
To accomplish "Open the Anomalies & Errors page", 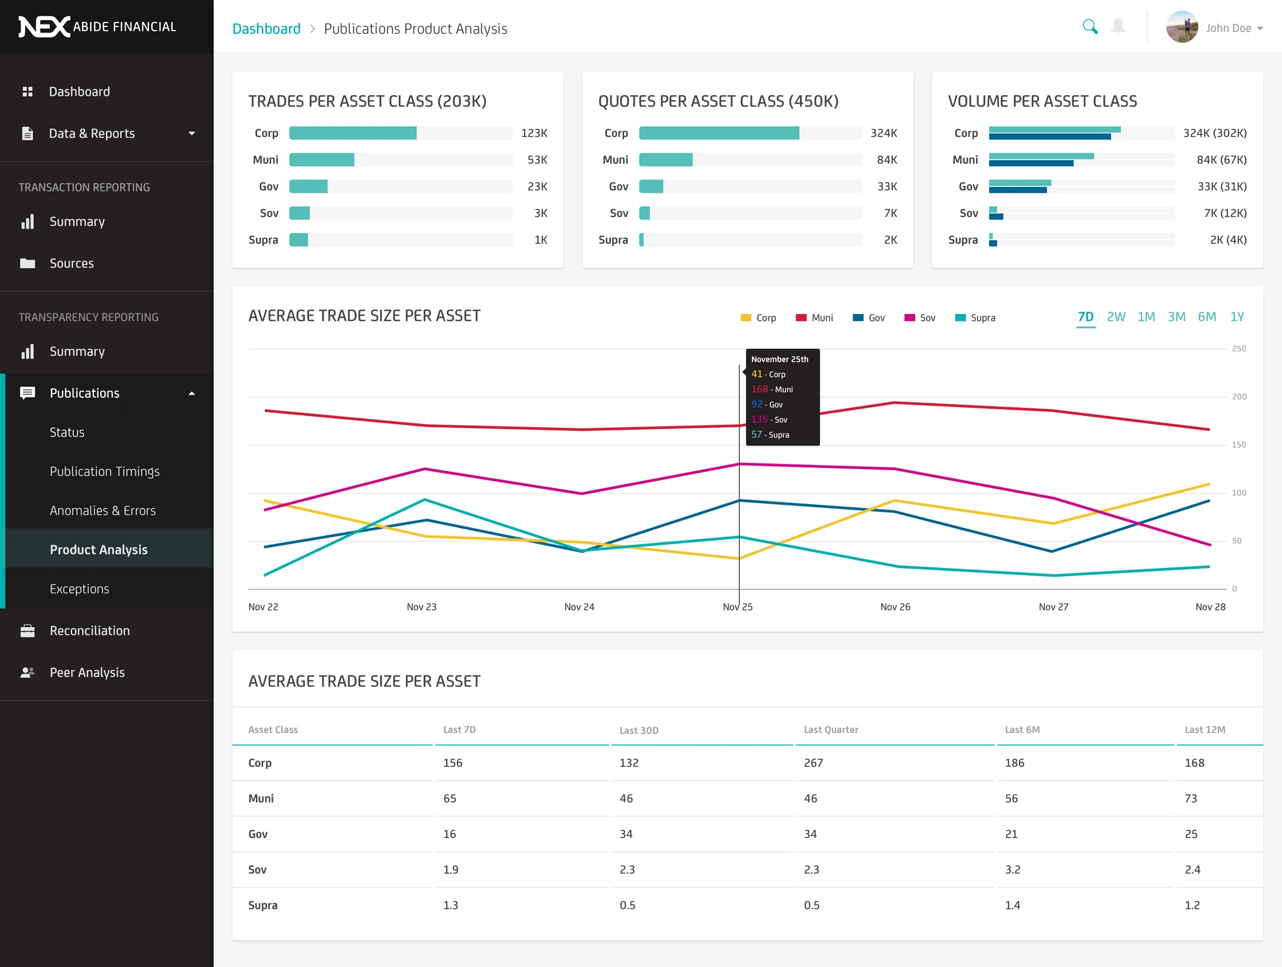I will (x=103, y=510).
